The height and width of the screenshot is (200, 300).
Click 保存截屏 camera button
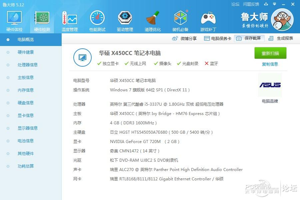[x=249, y=38]
